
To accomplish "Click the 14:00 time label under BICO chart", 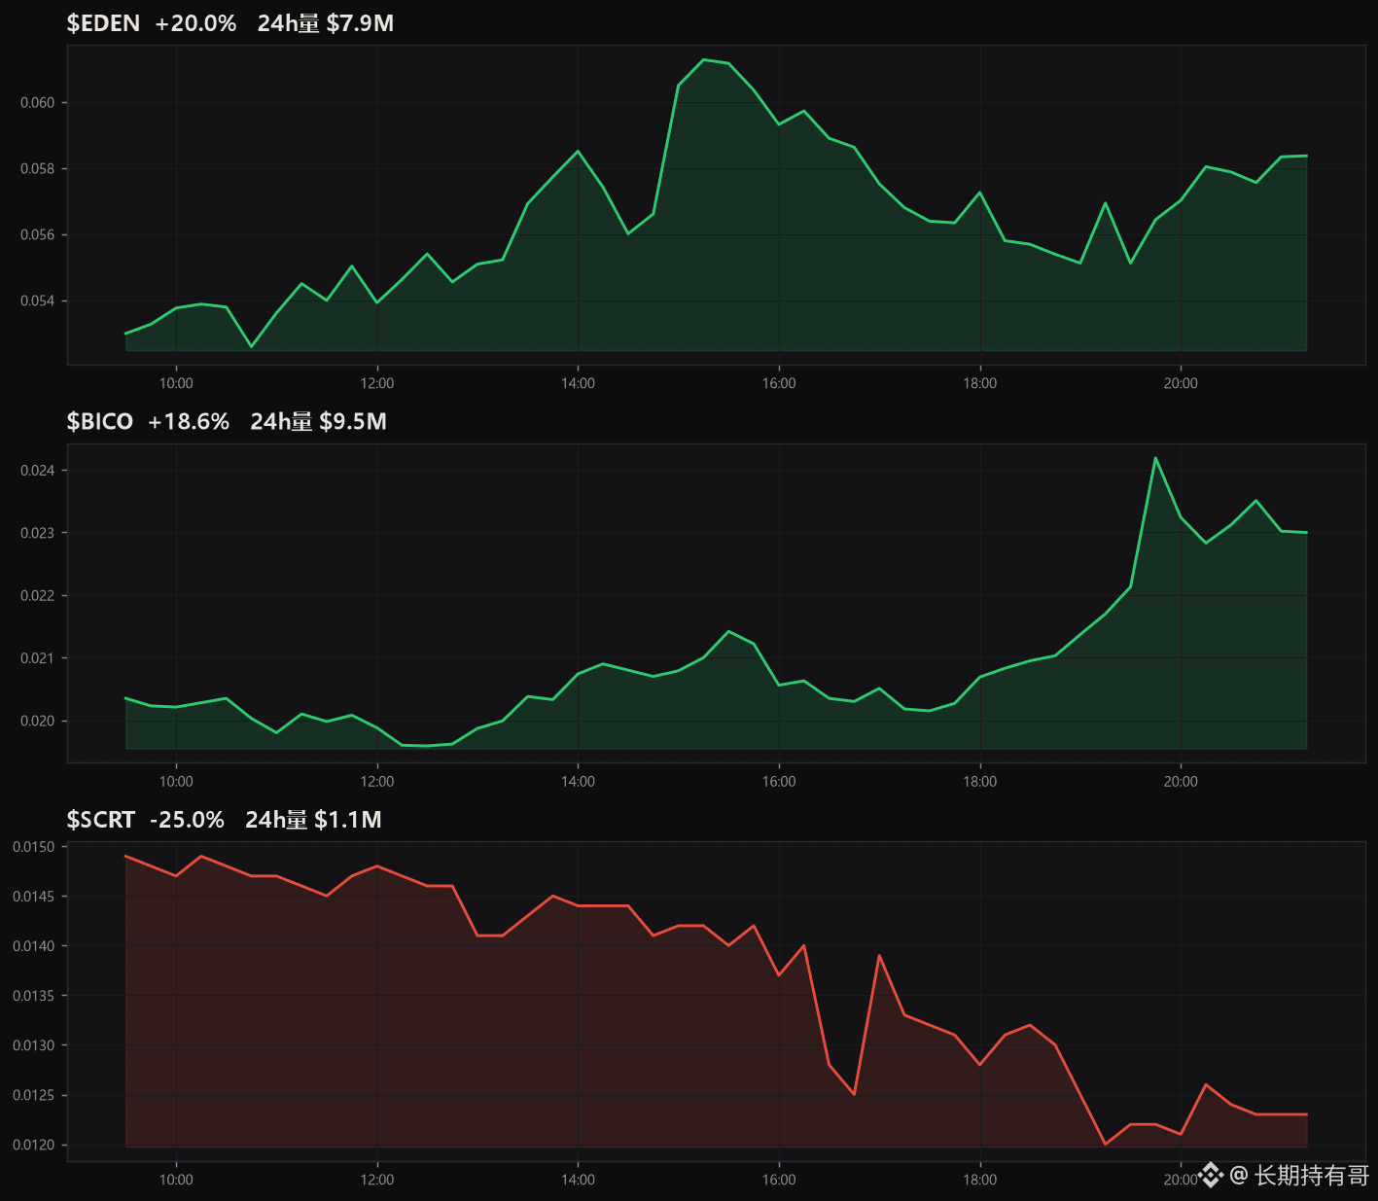I will (x=578, y=781).
